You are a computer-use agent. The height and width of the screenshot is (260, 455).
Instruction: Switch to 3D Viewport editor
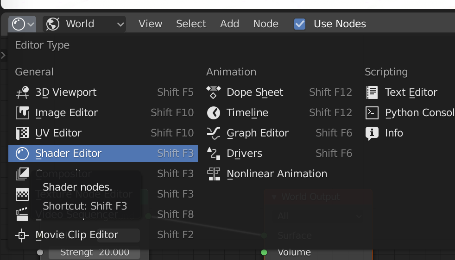coord(103,93)
